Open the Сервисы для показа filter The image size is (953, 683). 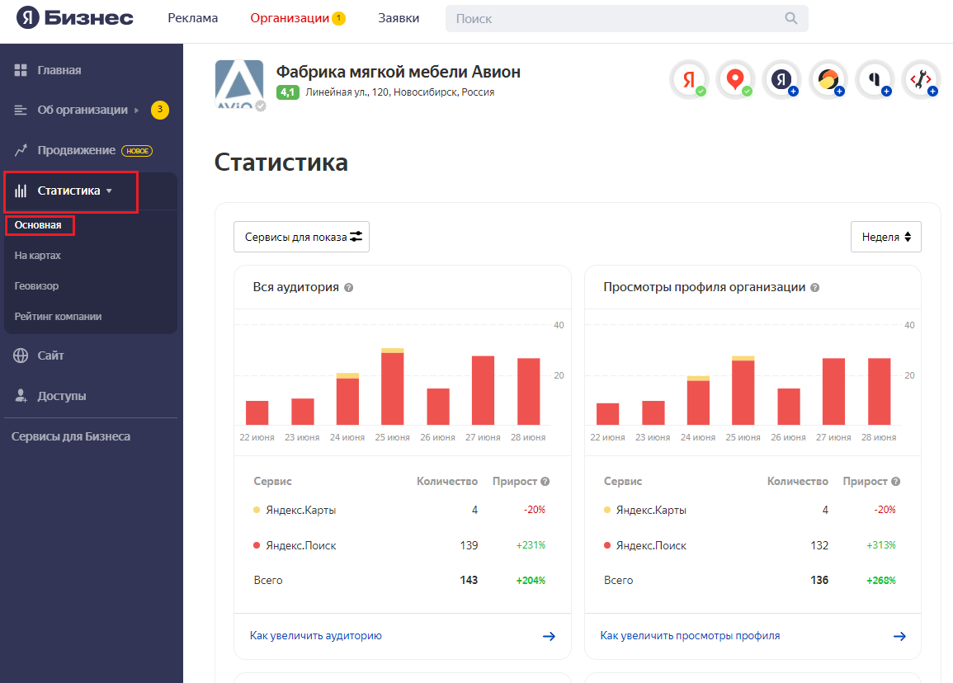click(301, 237)
